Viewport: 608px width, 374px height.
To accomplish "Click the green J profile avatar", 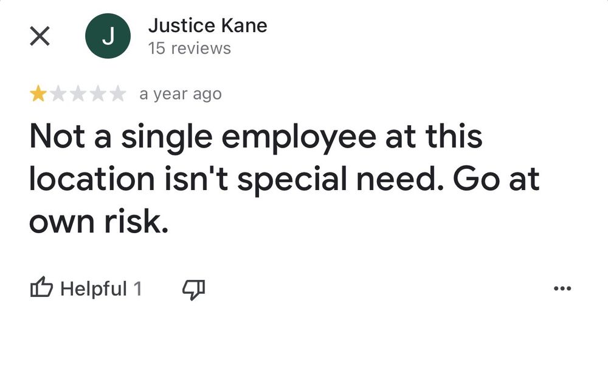I will pyautogui.click(x=108, y=36).
